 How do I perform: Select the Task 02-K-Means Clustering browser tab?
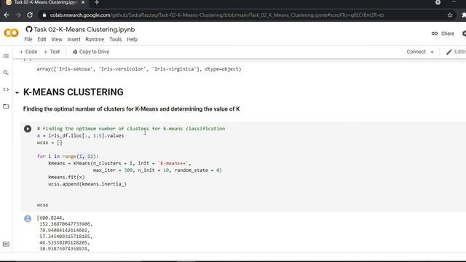44,2
